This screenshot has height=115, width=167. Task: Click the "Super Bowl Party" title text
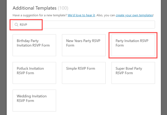click(129, 69)
